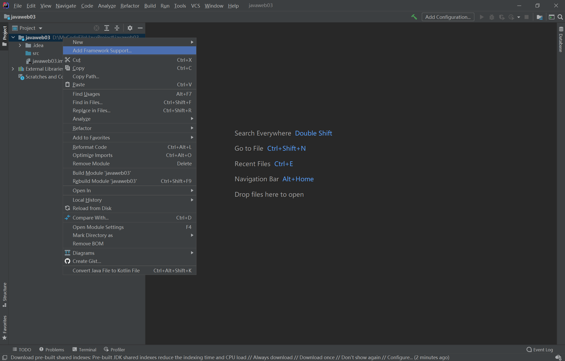
Task: Open the Project view dropdown
Action: (41, 28)
